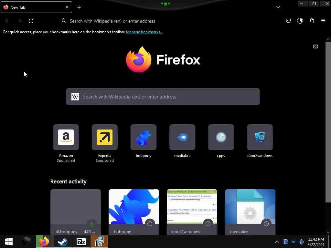Click the installer setup taskbar icon
331x248 pixels.
[99, 242]
